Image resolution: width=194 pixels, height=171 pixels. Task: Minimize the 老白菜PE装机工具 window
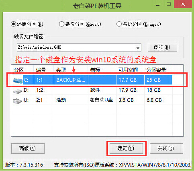tap(158, 5)
